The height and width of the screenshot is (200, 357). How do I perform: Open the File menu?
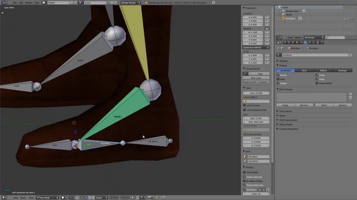15,2
